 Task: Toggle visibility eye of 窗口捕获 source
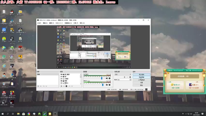61,74
